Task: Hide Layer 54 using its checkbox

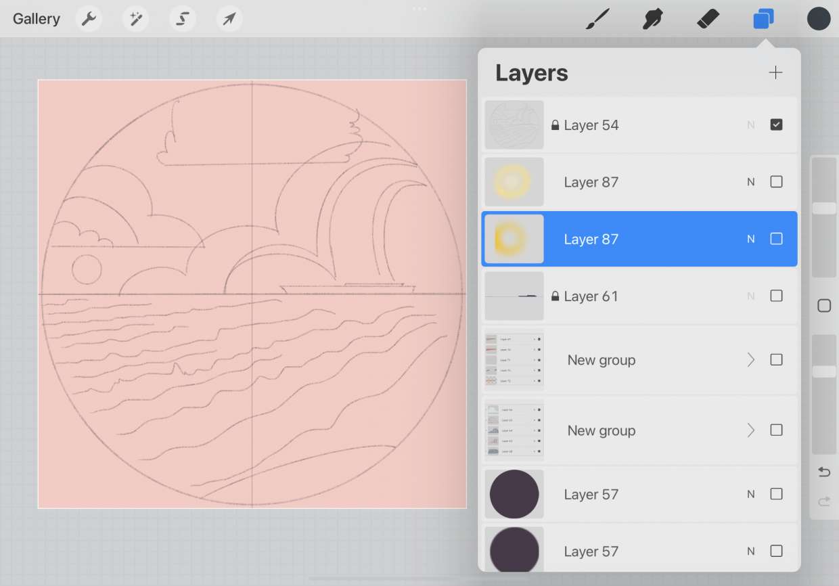Action: pos(776,125)
